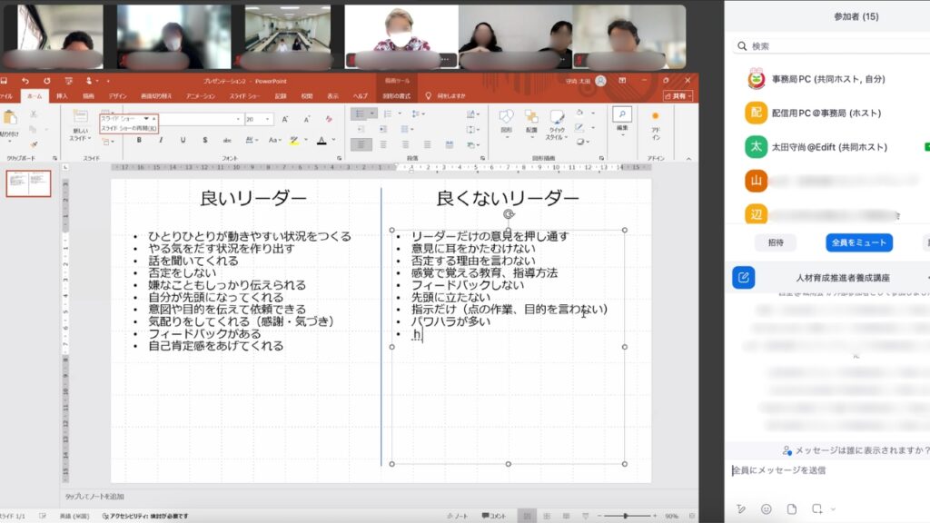Viewport: 930px width, 523px height.
Task: Open the 挿入 ribbon tab
Action: [62, 95]
